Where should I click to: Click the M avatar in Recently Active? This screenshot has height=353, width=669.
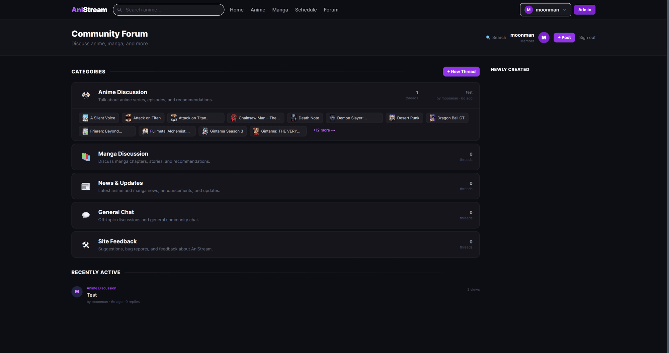[x=77, y=292]
